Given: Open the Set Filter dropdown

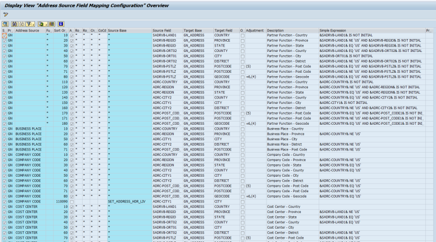Looking at the screenshot, I should point(30,24).
